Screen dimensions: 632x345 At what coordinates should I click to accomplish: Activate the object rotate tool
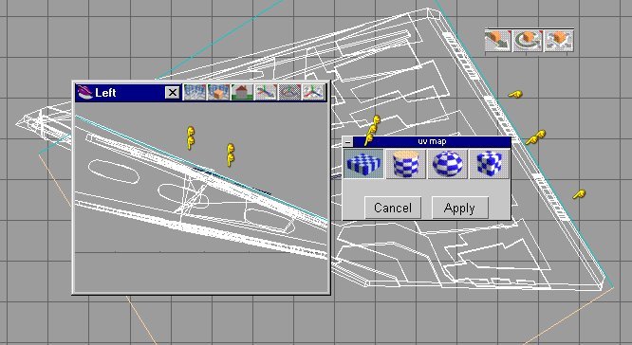click(528, 41)
